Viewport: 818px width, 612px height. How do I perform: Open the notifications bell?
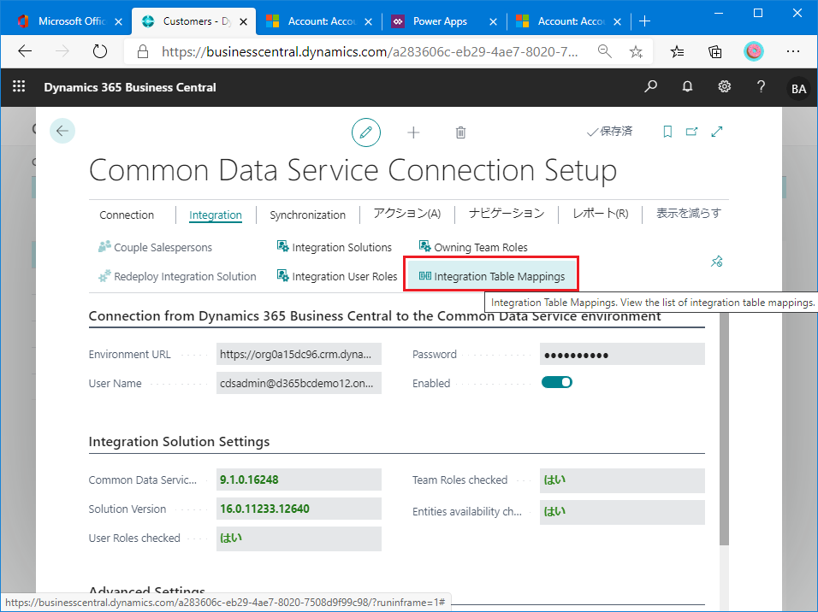(688, 86)
